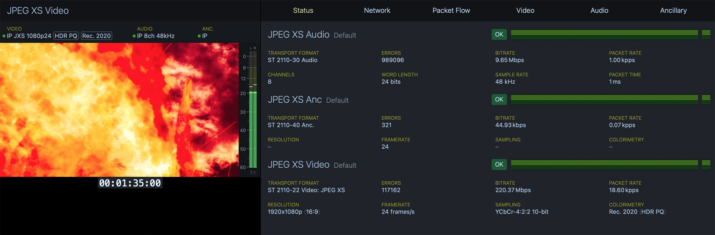The image size is (715, 235).
Task: Click the green VIDEO status dot
Action: (4, 36)
